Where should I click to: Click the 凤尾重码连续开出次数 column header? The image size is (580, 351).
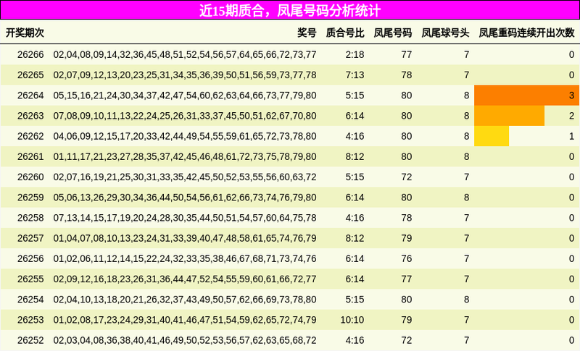coord(527,33)
